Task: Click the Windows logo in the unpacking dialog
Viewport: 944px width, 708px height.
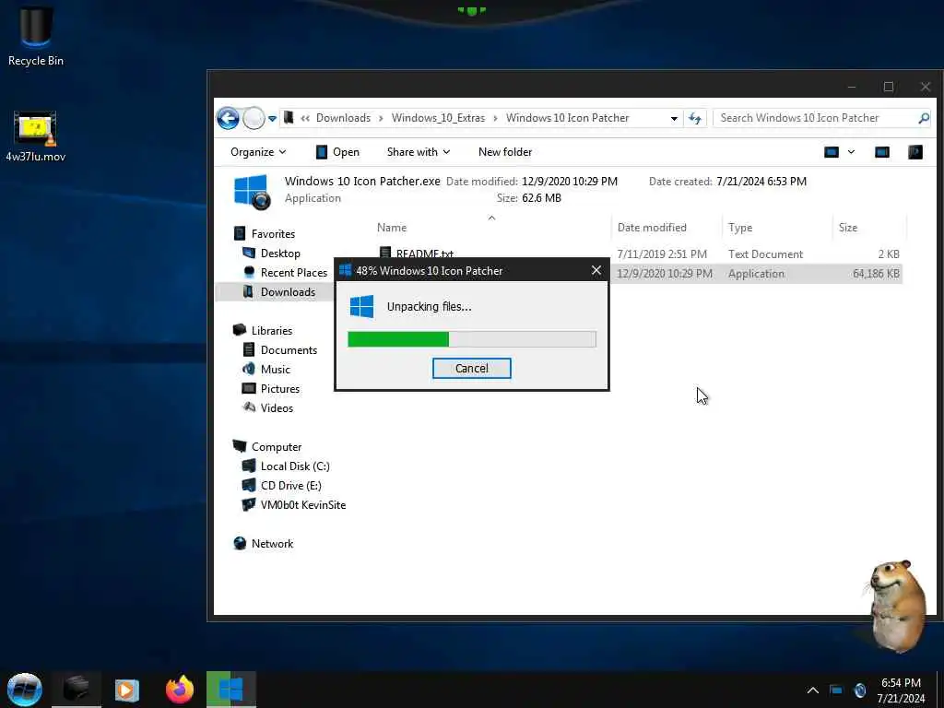Action: [x=361, y=306]
